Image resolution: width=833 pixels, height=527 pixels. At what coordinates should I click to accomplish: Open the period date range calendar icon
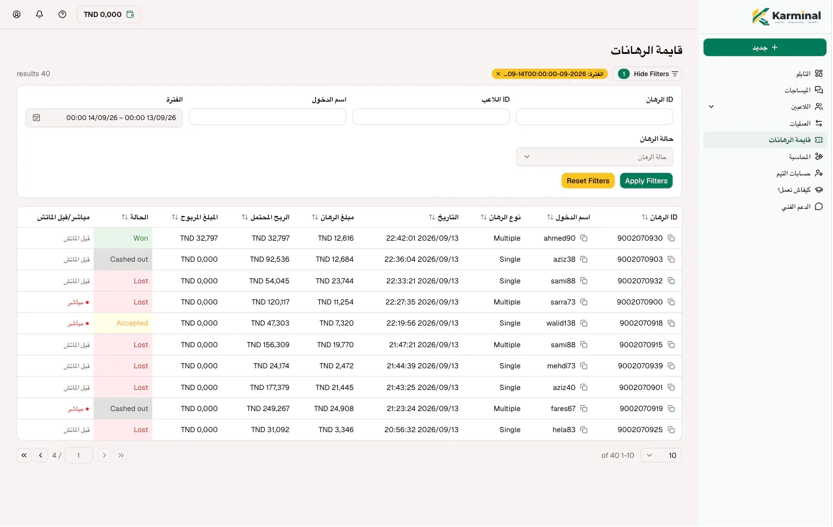[36, 118]
